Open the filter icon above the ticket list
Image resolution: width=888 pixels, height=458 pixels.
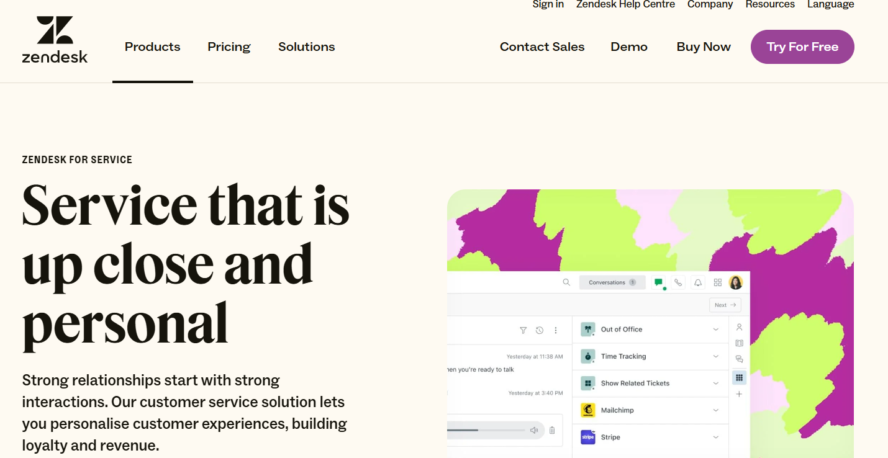point(523,330)
